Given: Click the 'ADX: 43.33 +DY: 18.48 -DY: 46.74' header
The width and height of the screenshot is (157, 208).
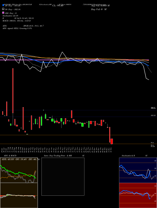Looking at the screenshot, I should 20,159.
